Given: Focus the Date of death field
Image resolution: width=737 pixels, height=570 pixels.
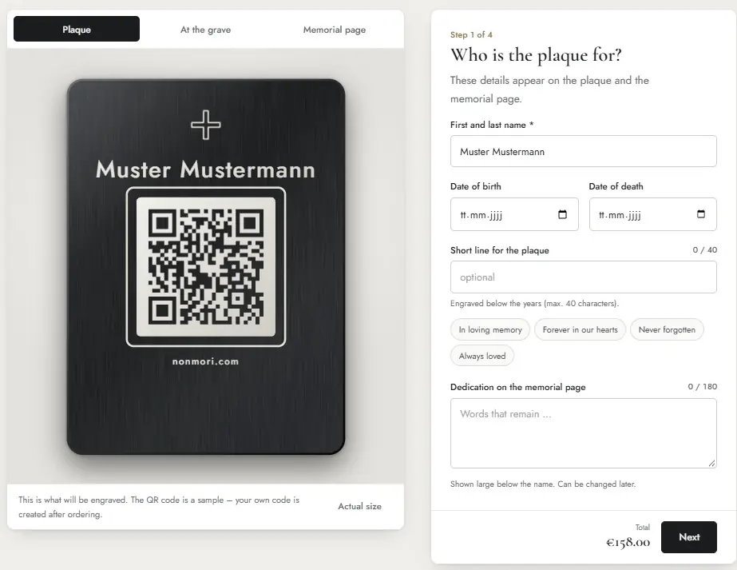Looking at the screenshot, I should pyautogui.click(x=653, y=214).
